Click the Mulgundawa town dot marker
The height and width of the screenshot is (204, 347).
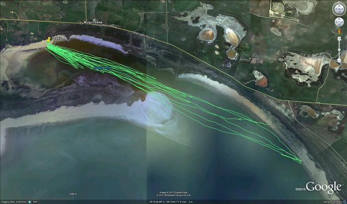click(82, 23)
